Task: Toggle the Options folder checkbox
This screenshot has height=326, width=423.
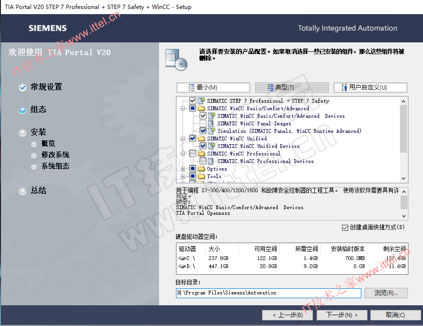Action: coord(192,169)
